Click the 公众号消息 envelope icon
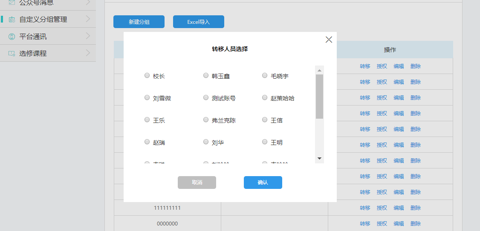This screenshot has height=231, width=480. pos(12,3)
